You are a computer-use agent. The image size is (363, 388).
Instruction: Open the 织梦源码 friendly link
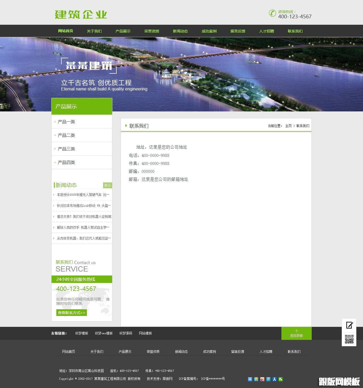click(126, 333)
